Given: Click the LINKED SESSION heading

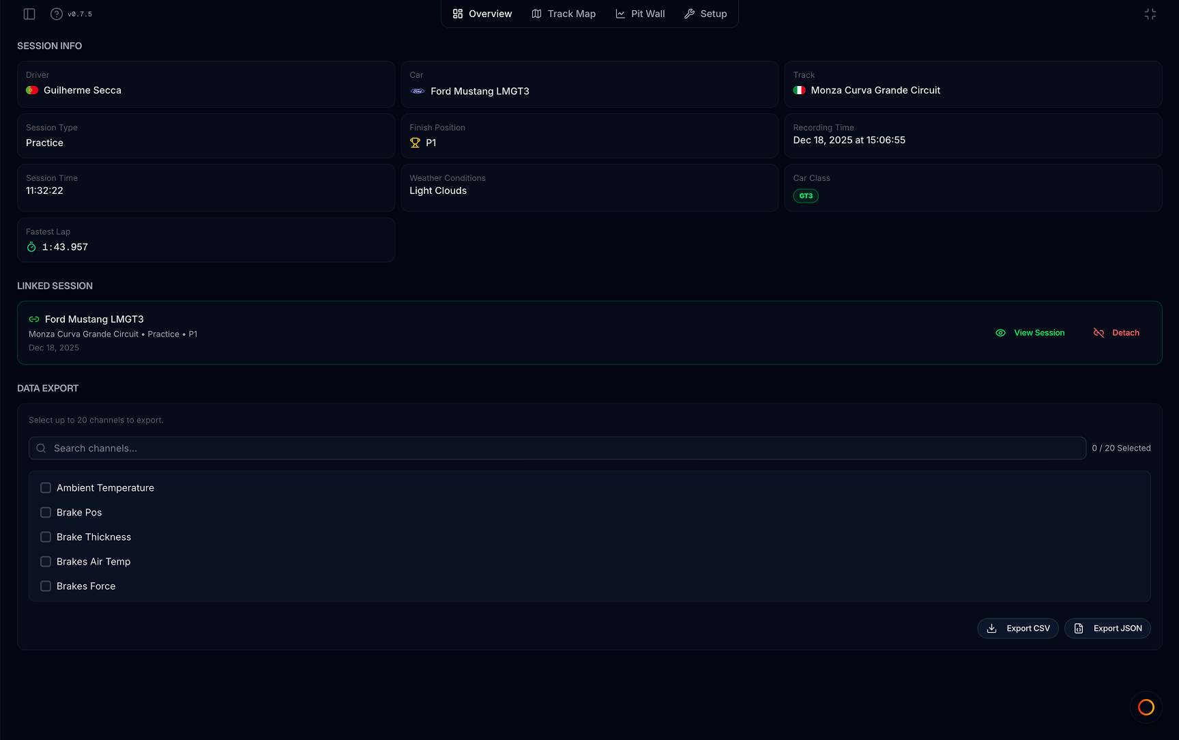Looking at the screenshot, I should 55,285.
